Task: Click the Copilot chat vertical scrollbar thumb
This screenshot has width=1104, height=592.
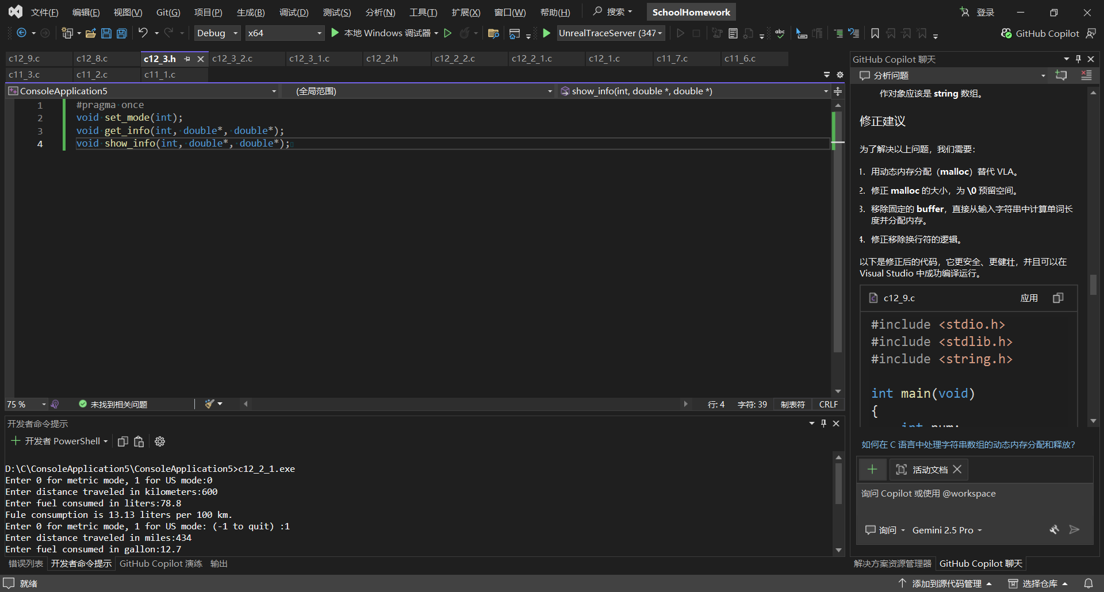Action: coord(1093,285)
